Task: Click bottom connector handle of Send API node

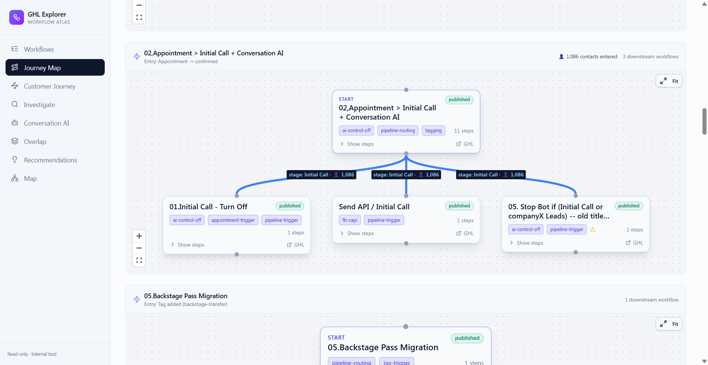Action: pos(406,243)
